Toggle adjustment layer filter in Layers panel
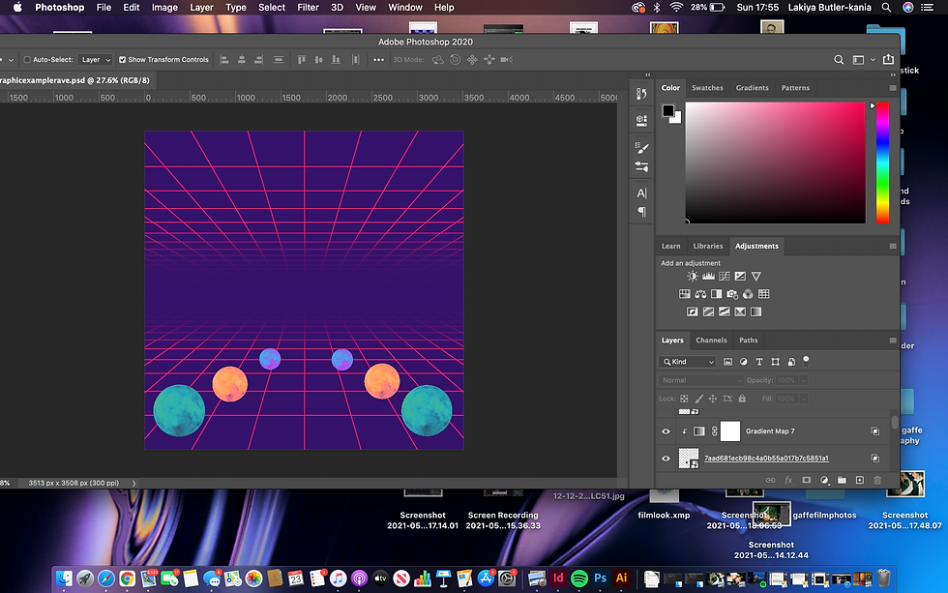This screenshot has height=593, width=948. pyautogui.click(x=744, y=362)
